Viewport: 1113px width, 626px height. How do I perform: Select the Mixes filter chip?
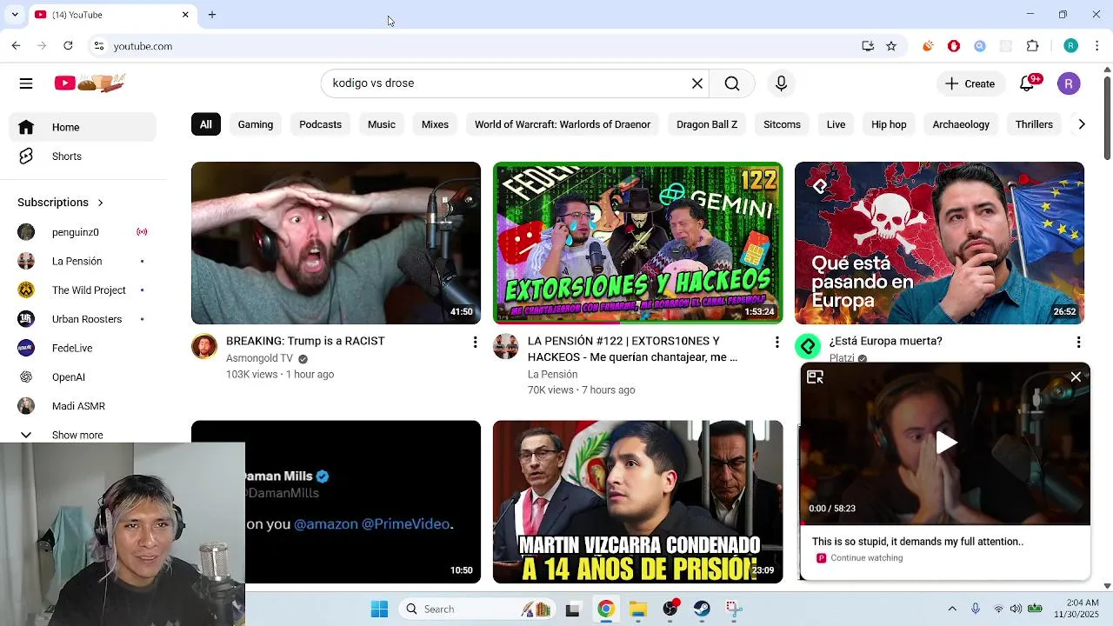pyautogui.click(x=435, y=124)
